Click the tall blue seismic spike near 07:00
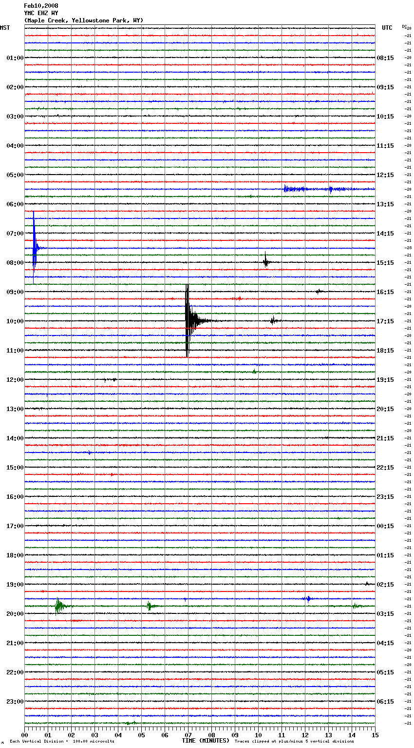This screenshot has width=414, height=748. (x=34, y=248)
